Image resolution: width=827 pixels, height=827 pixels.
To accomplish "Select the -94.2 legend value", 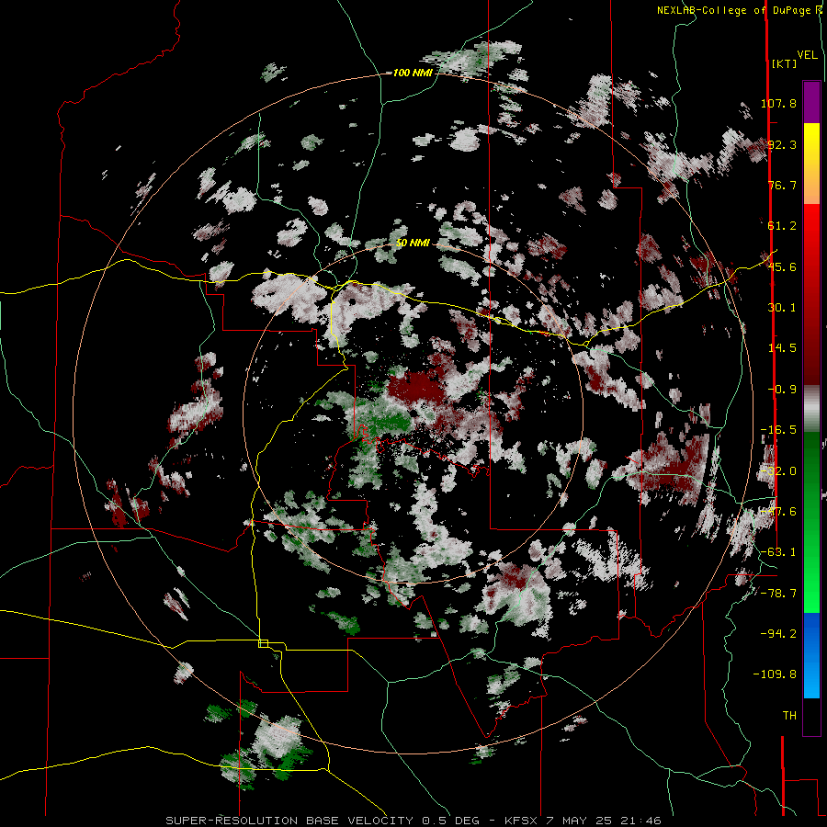I will pos(778,634).
